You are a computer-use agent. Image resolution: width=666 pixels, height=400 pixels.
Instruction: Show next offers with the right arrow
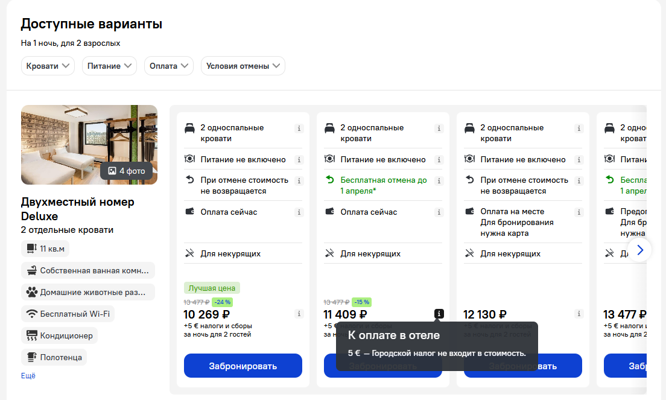(640, 250)
